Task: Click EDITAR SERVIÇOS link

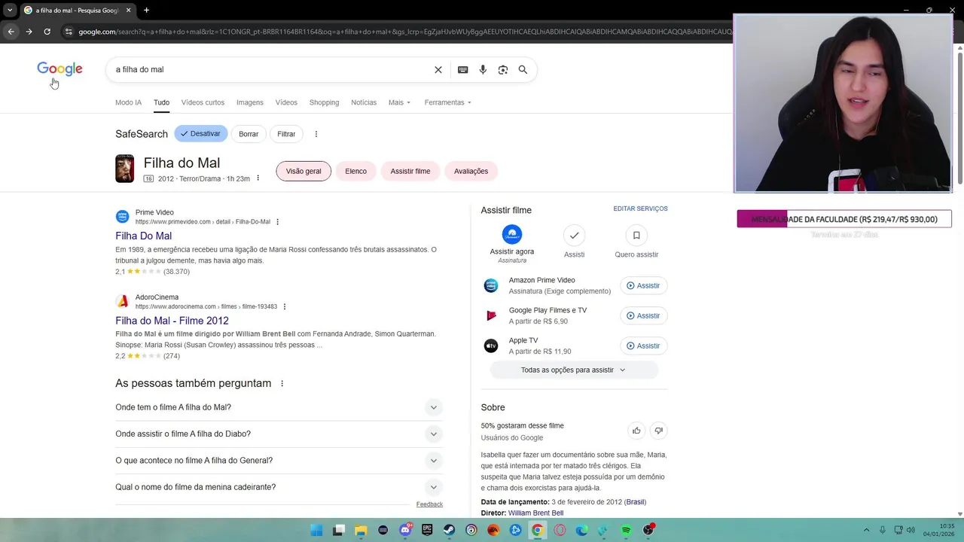Action: [640, 209]
